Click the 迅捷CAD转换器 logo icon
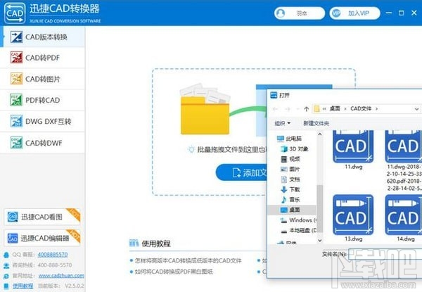The width and height of the screenshot is (422, 292). 15,13
